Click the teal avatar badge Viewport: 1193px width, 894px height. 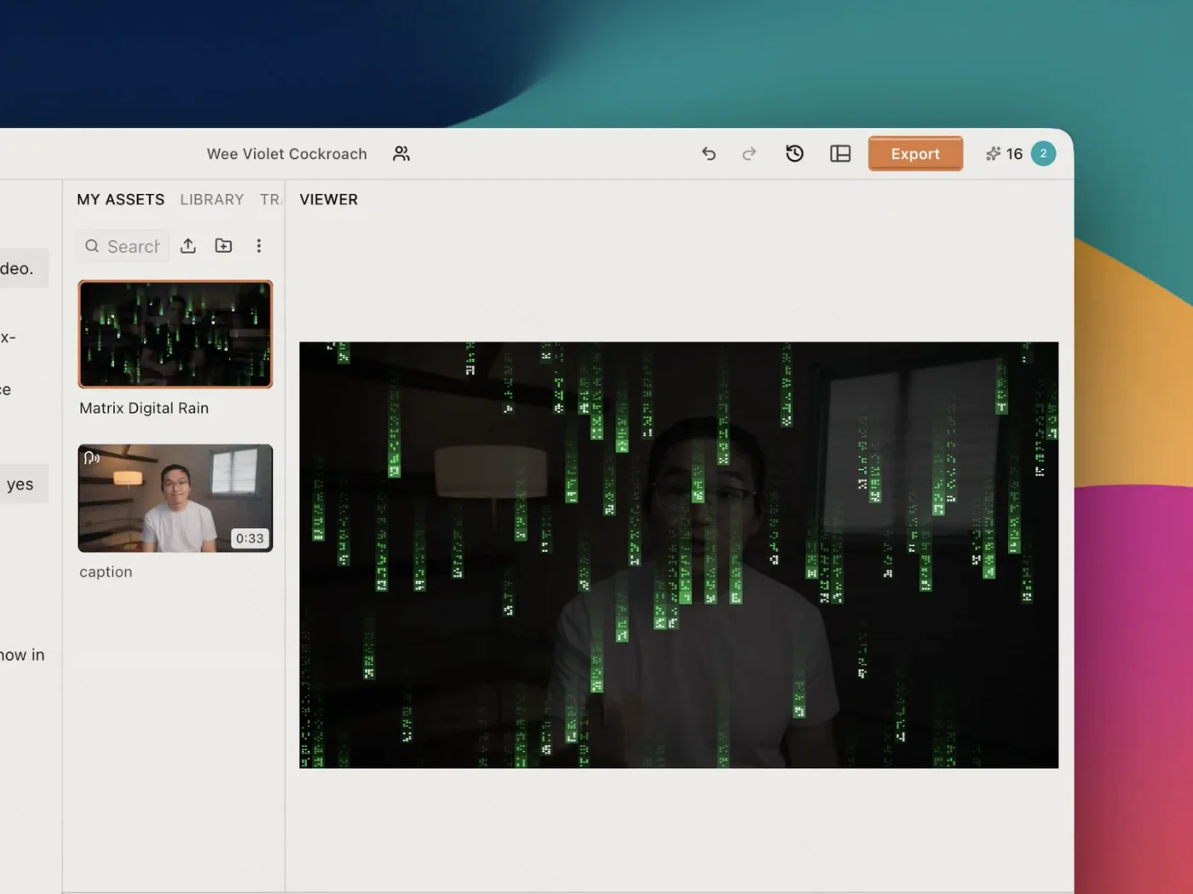coord(1043,153)
